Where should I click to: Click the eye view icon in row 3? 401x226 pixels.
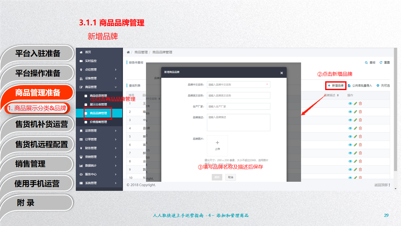pyautogui.click(x=350, y=120)
